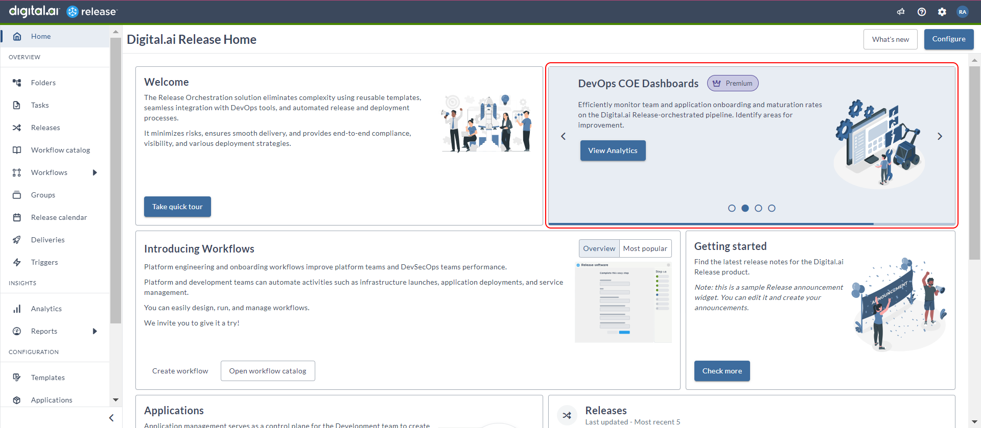Click the Digital.ai Release logo
The width and height of the screenshot is (981, 428).
pos(63,11)
